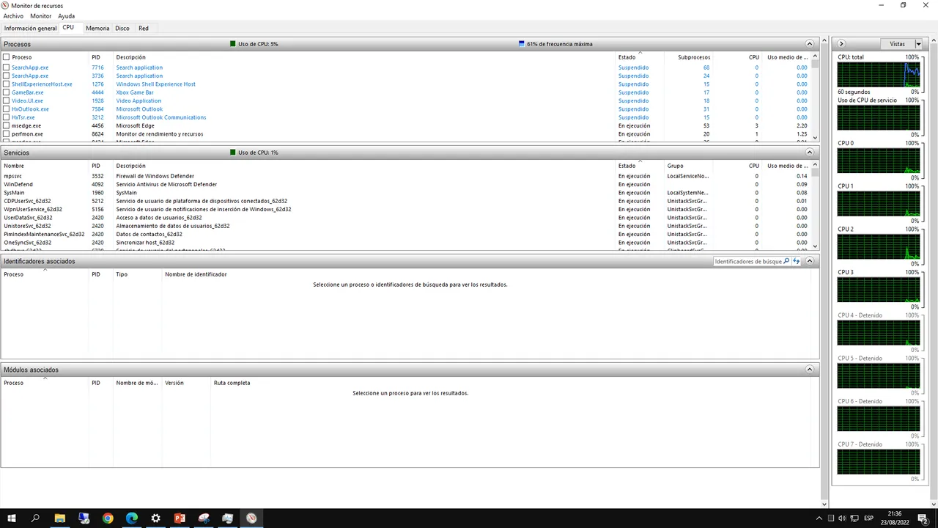Image resolution: width=938 pixels, height=528 pixels.
Task: Click the volume icon in the system tray
Action: tap(842, 518)
